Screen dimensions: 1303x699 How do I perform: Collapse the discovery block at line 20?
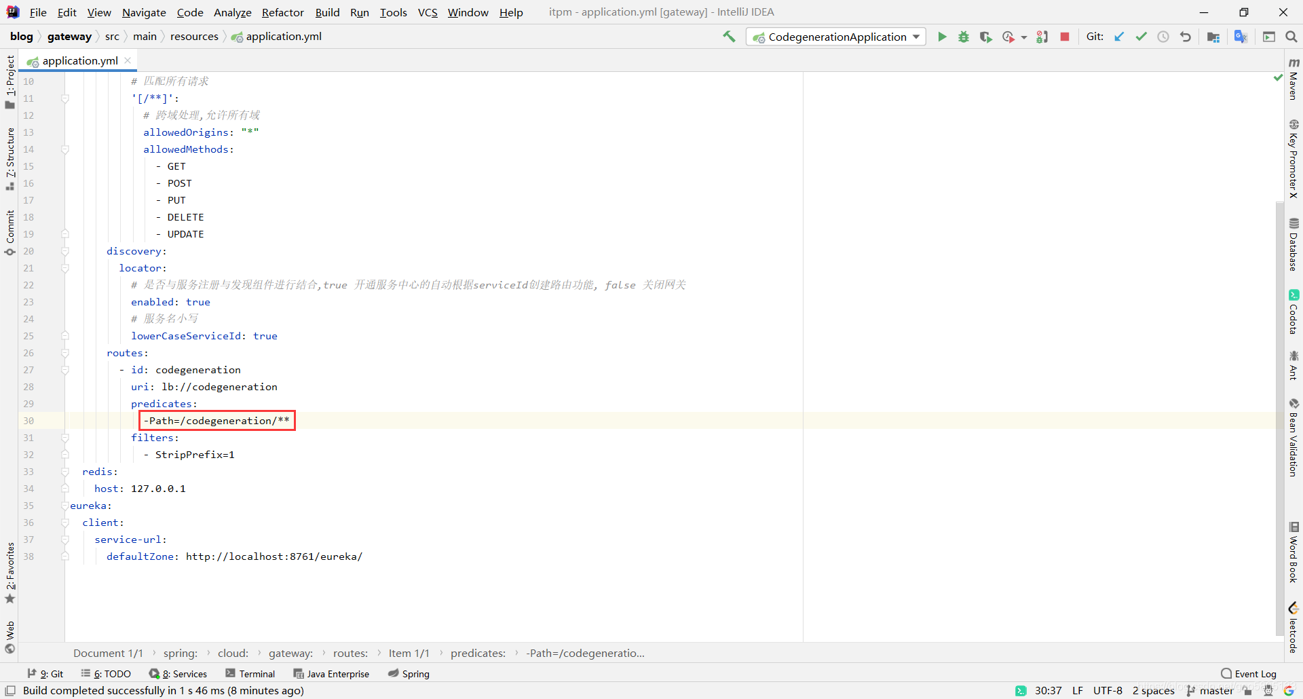[x=65, y=251]
